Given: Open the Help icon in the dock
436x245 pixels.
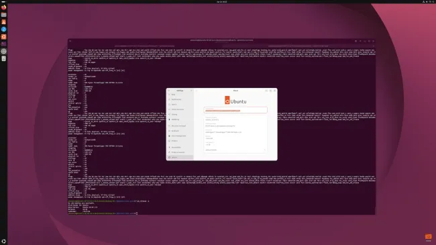Looking at the screenshot, I should (3, 30).
